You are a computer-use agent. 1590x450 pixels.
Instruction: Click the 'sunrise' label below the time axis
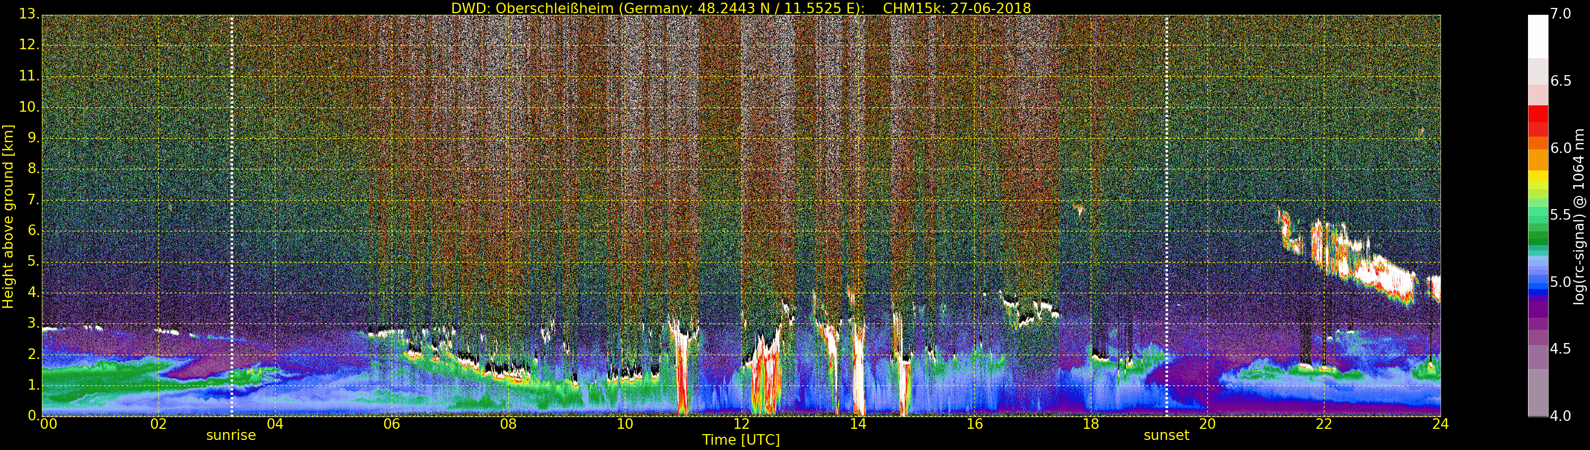tap(231, 435)
